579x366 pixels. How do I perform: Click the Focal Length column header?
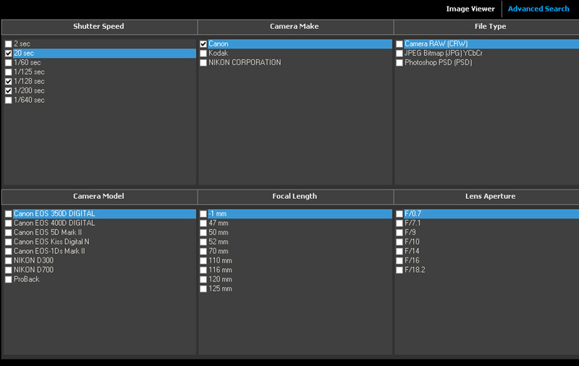click(295, 197)
